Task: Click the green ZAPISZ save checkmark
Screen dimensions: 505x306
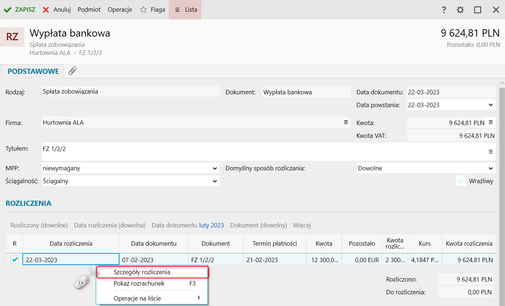Action: click(x=8, y=10)
